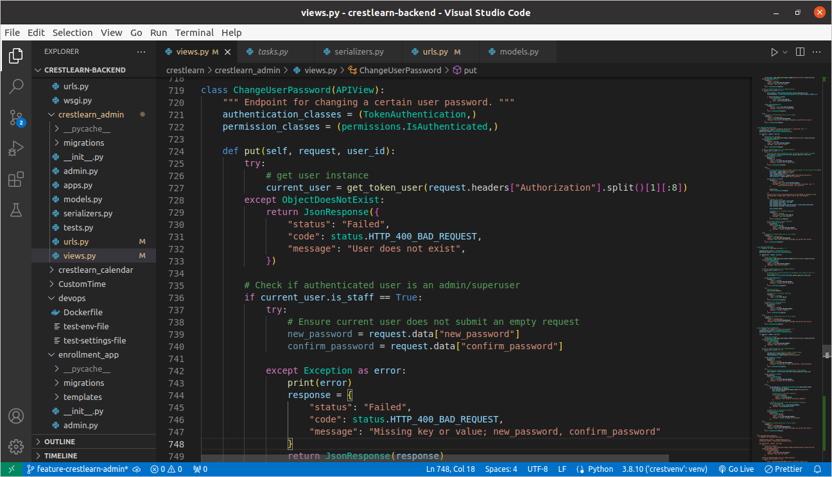Click line number 736 in gutter

(x=176, y=297)
